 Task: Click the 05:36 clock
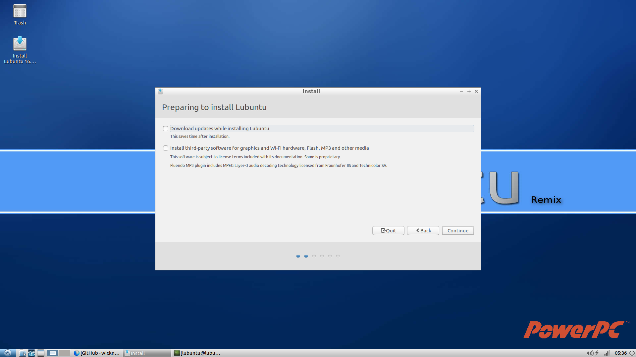(x=620, y=353)
